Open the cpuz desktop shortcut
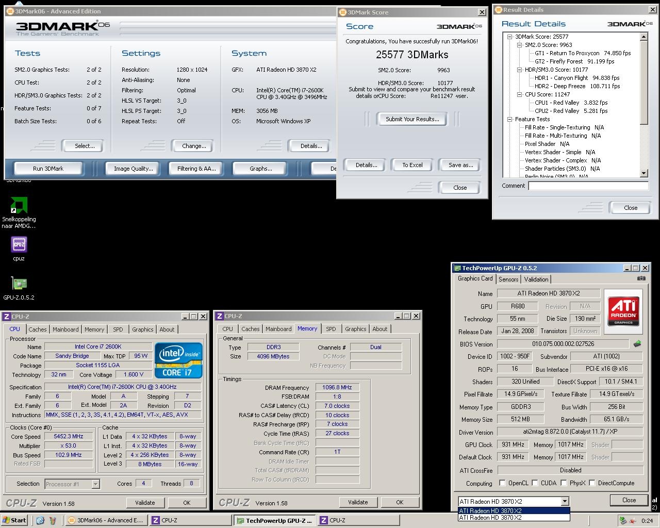660x528 pixels. (19, 244)
